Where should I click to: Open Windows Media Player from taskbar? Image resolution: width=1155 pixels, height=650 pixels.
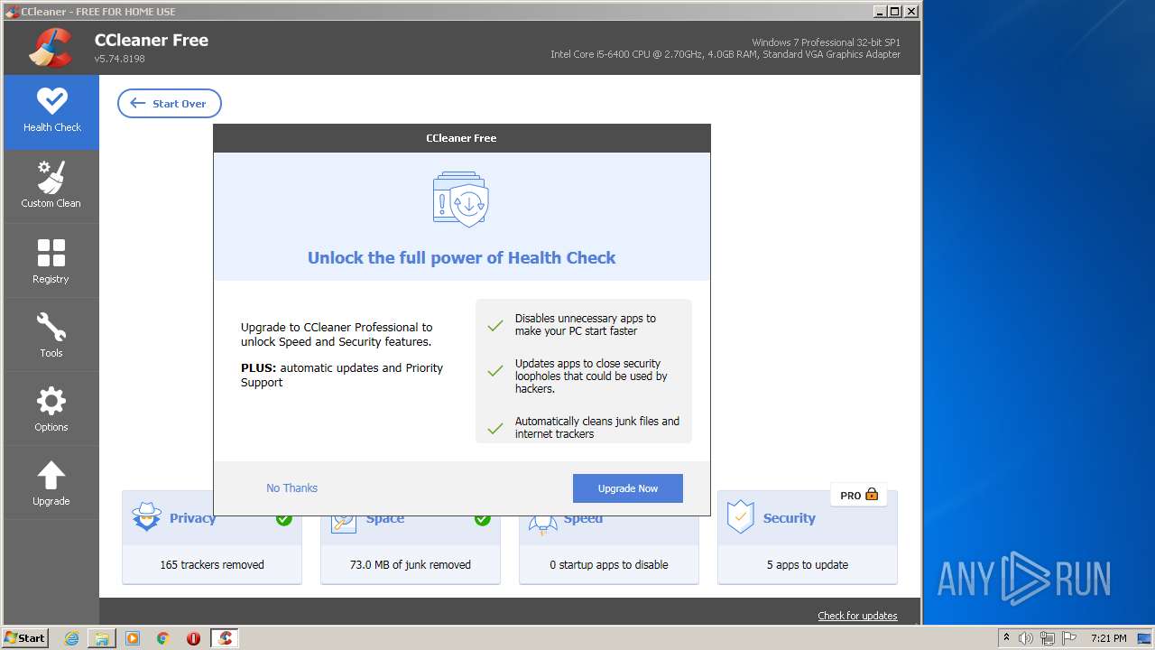tap(133, 638)
